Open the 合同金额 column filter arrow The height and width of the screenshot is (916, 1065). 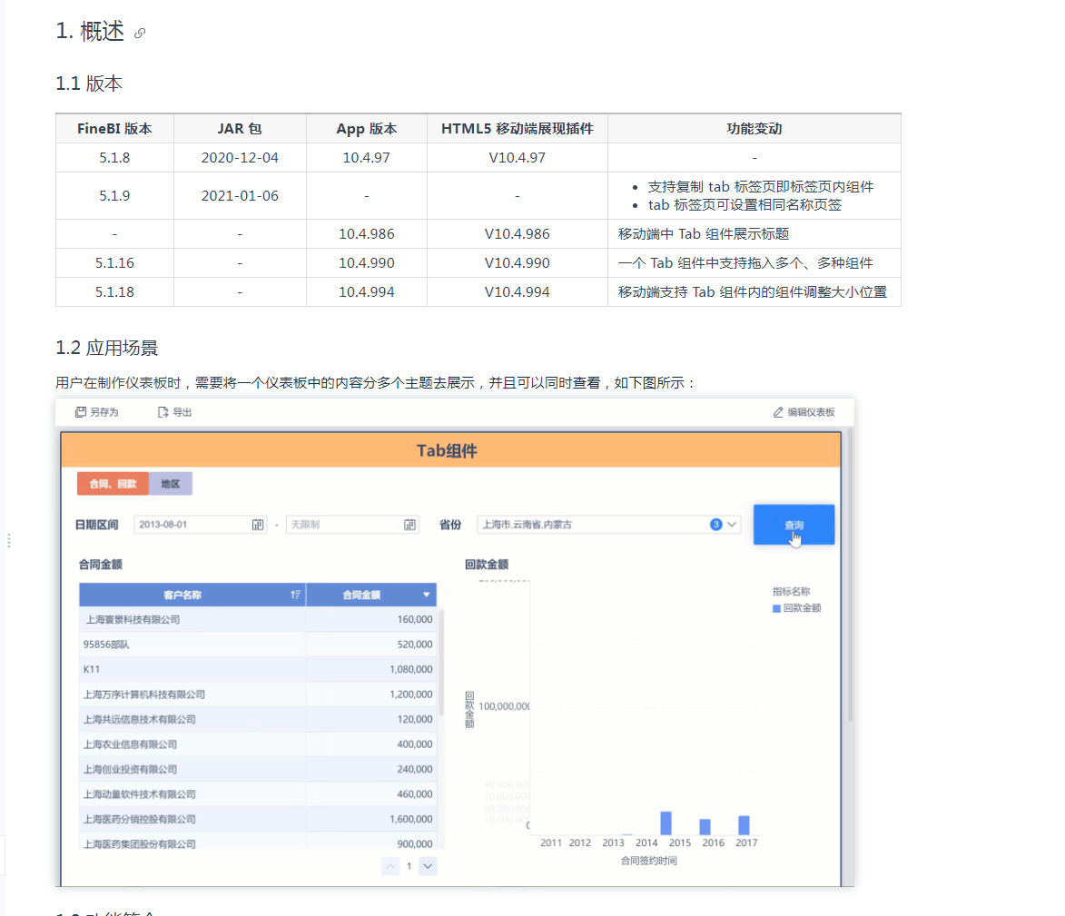coord(427,596)
